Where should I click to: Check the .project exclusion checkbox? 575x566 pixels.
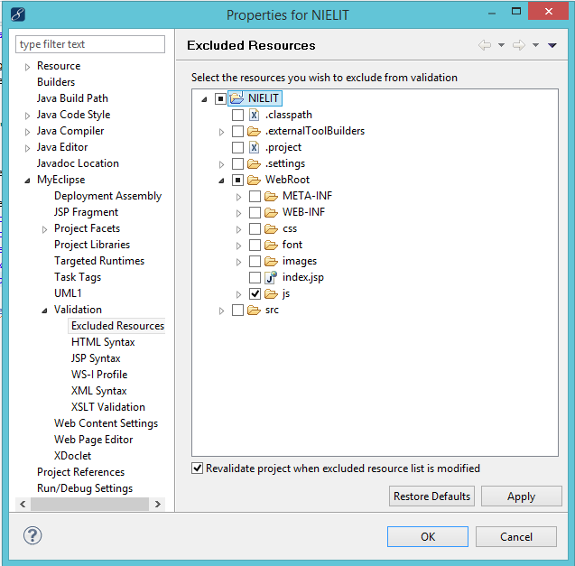[x=237, y=147]
